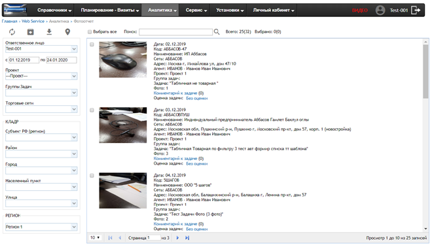This screenshot has width=436, height=247.
Task: Click the archive box icon in the toolbar
Action: pyautogui.click(x=31, y=32)
